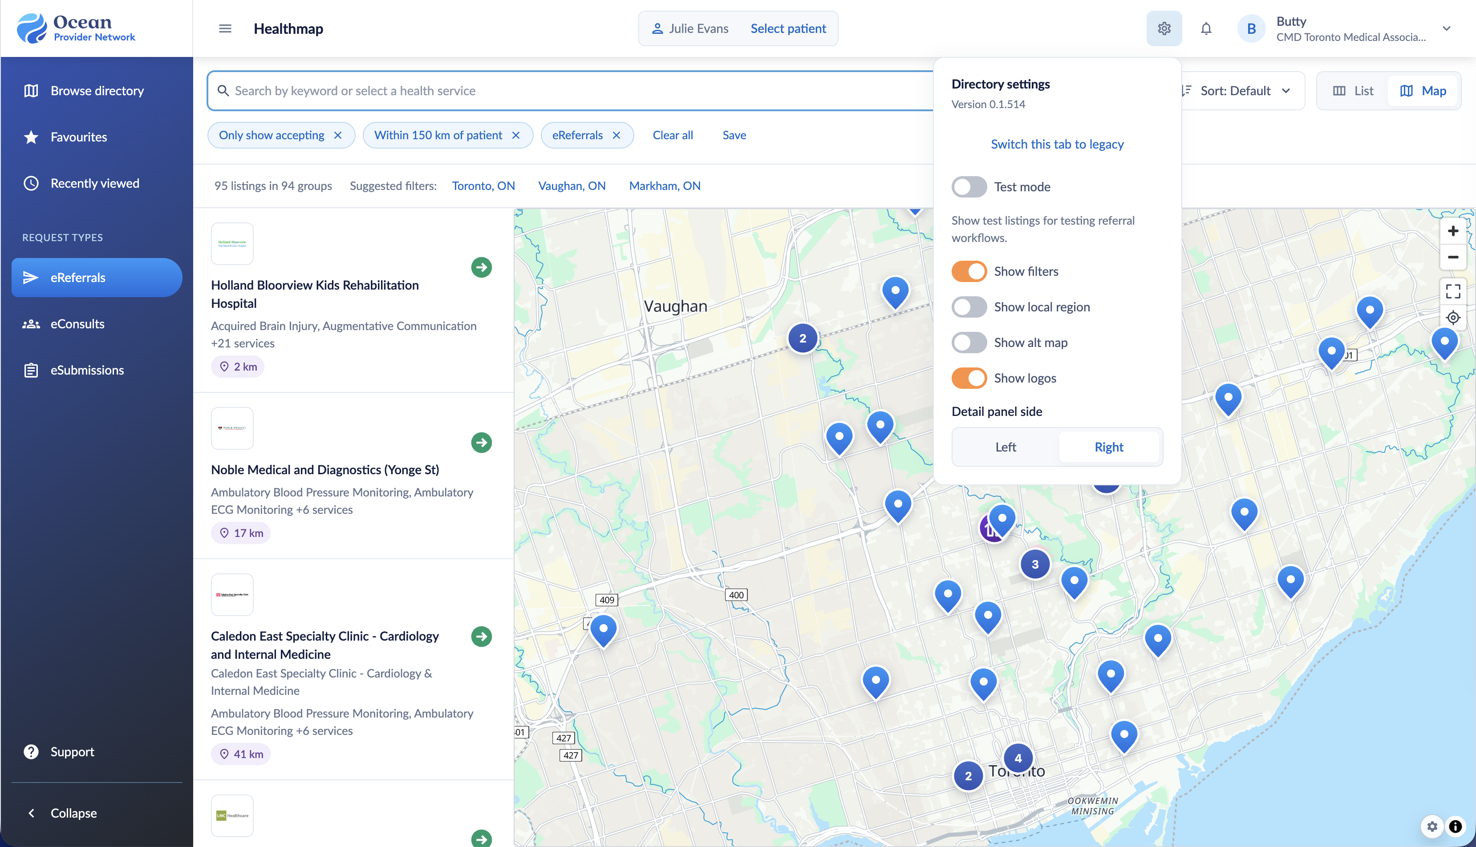Enter fullscreen map view
The width and height of the screenshot is (1476, 847).
1453,291
